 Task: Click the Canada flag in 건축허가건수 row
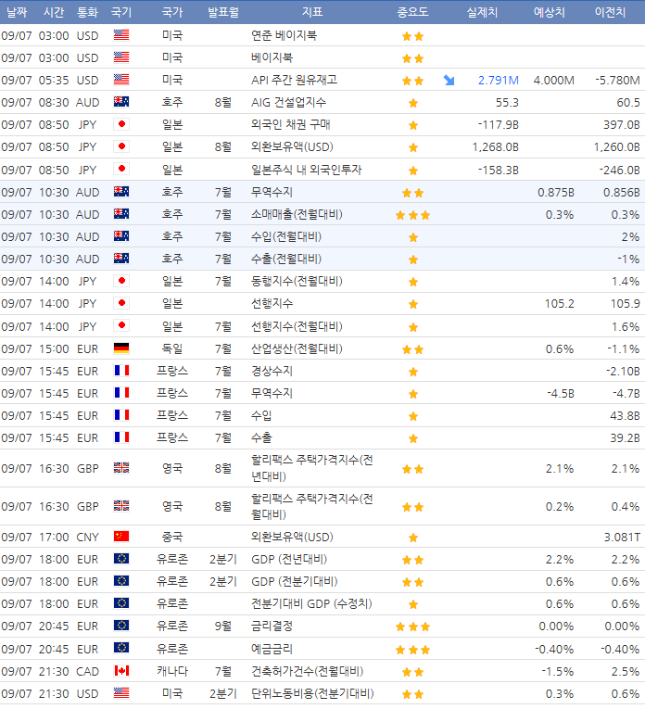121,671
